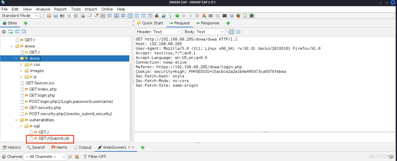Open the Import menu
The height and width of the screenshot is (161, 397).
[91, 9]
